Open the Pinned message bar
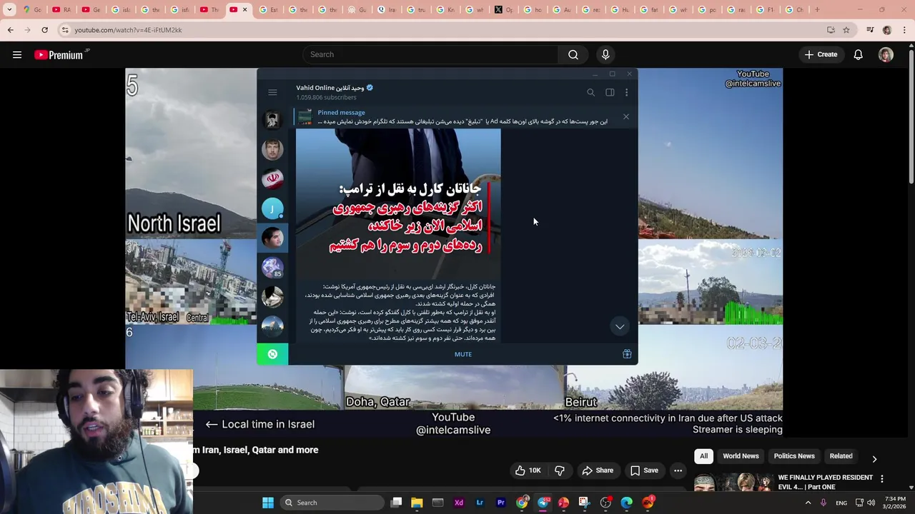 (x=457, y=117)
